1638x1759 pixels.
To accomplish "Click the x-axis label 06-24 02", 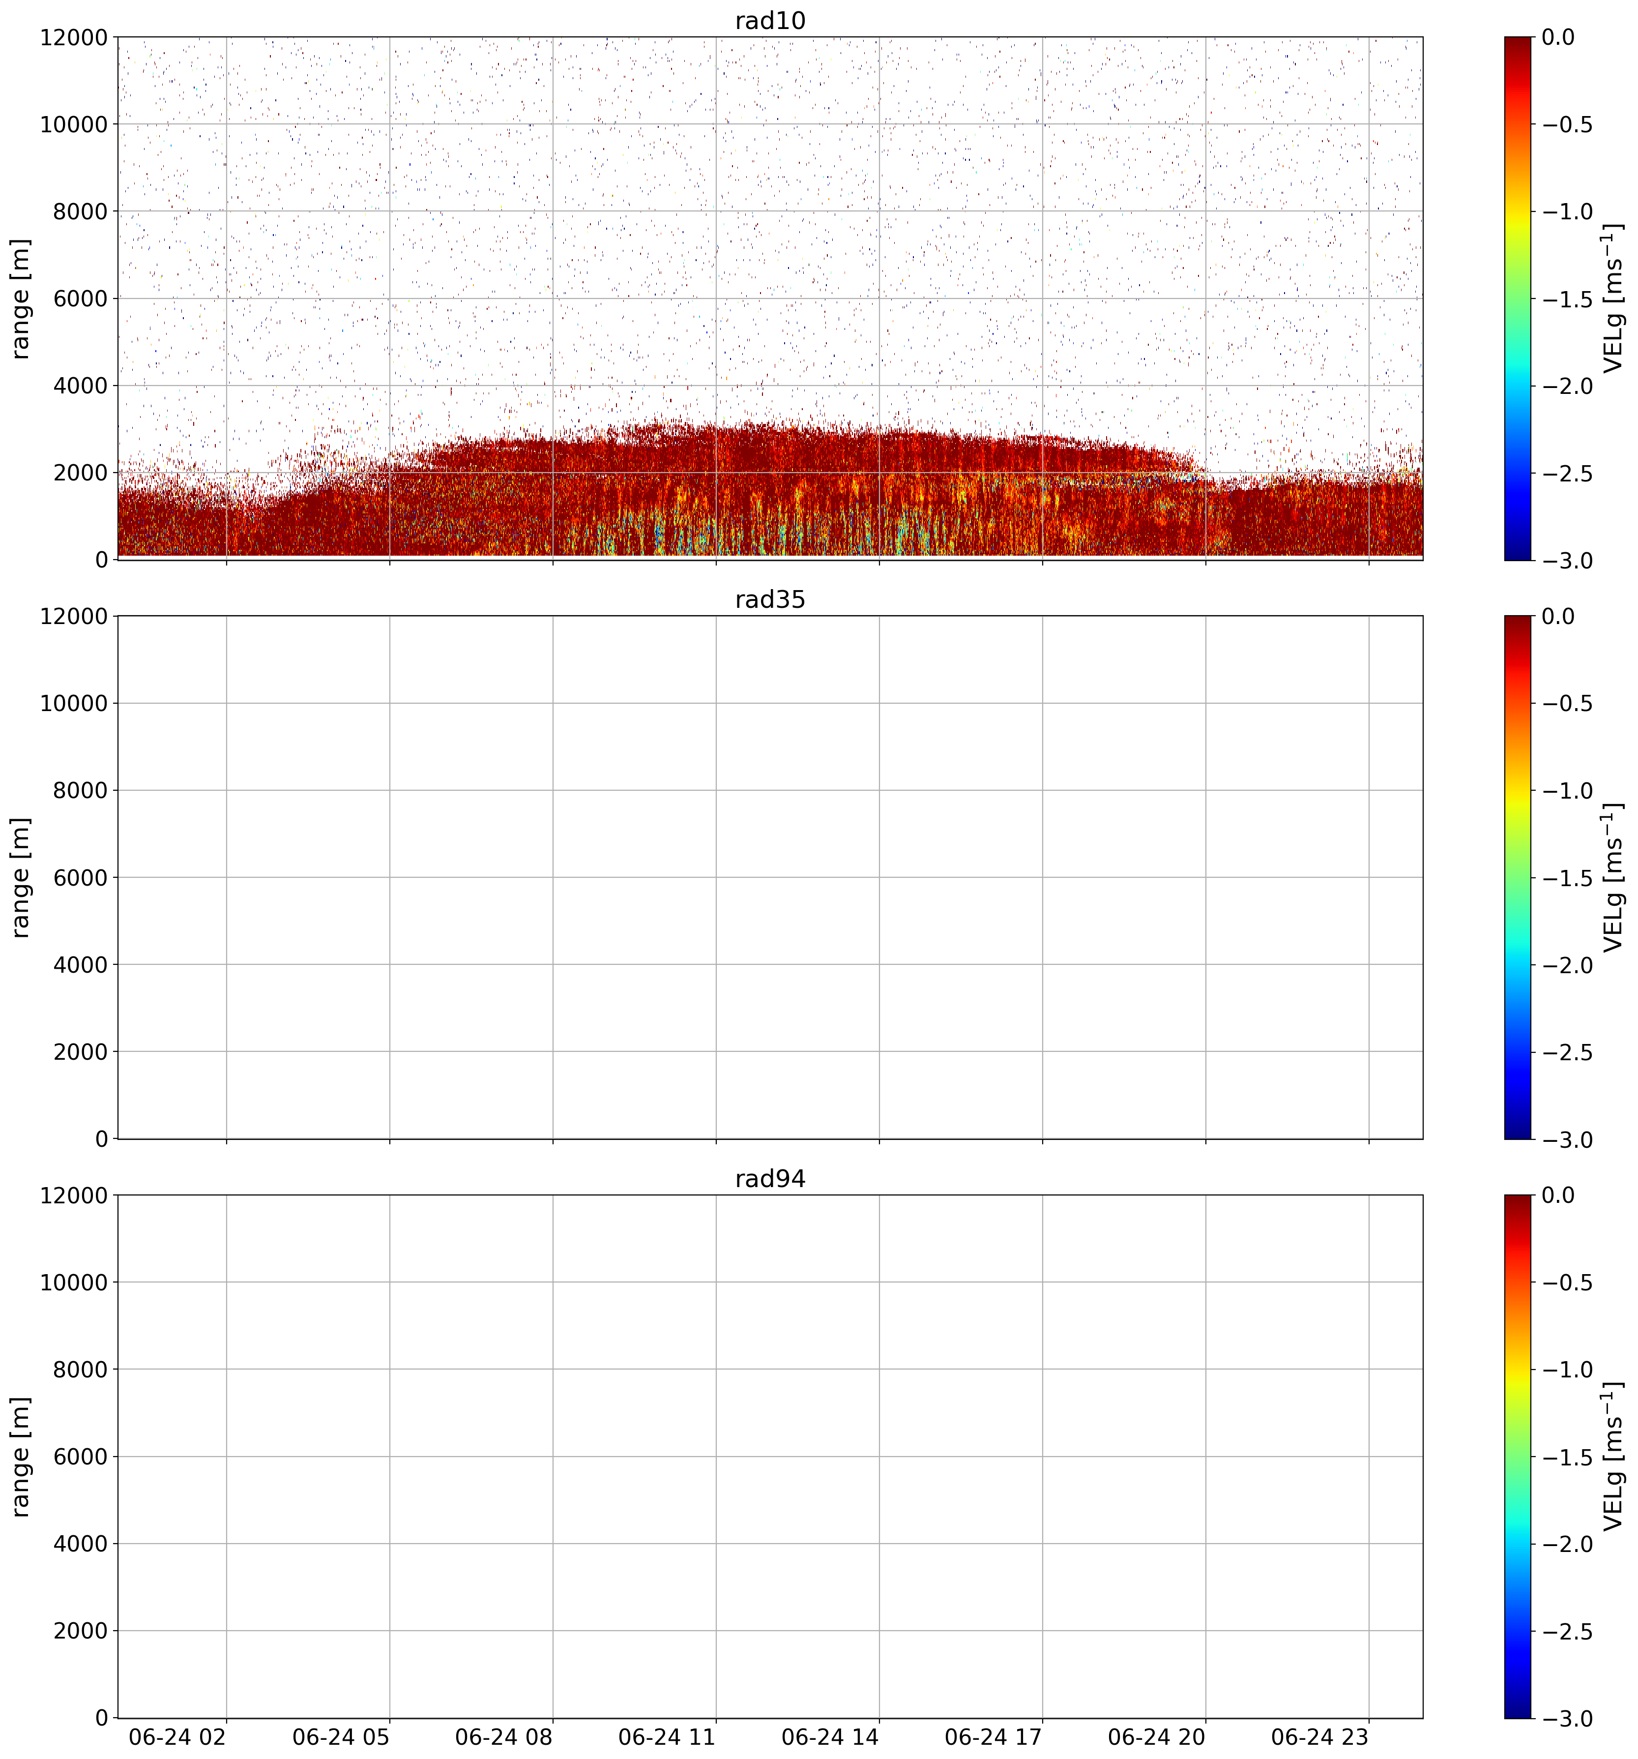I will [177, 1737].
